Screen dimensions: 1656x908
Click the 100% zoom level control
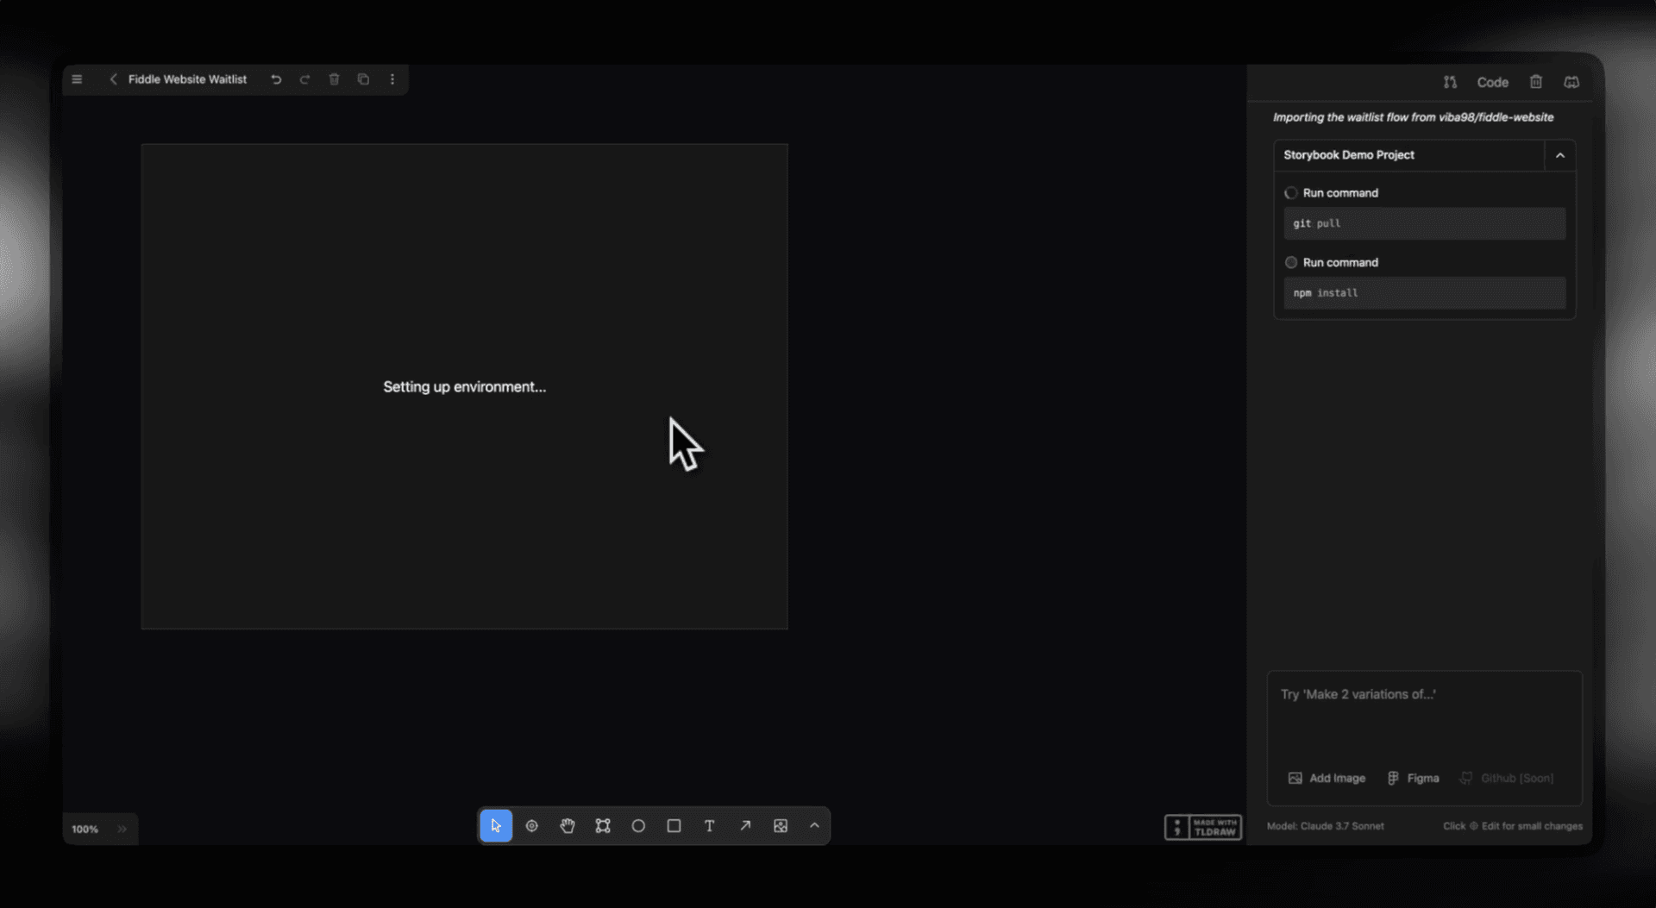click(x=84, y=829)
